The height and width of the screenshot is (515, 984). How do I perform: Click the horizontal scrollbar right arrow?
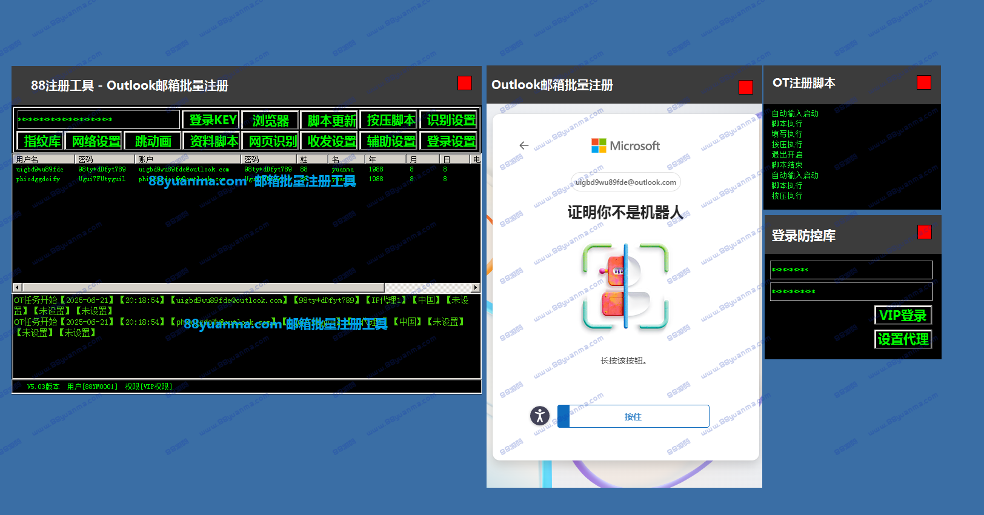coord(476,287)
